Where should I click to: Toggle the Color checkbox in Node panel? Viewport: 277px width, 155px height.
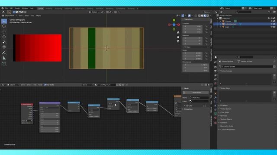coord(187,105)
